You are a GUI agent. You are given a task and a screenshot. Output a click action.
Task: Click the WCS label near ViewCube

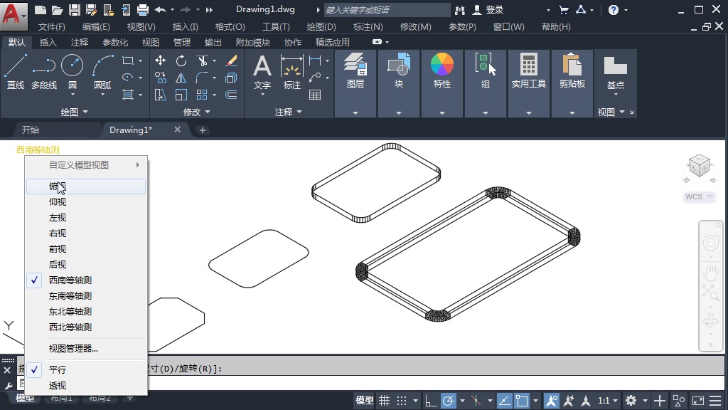pyautogui.click(x=694, y=196)
